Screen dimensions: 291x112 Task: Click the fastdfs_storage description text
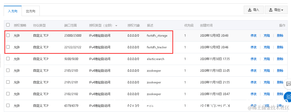pyautogui.click(x=157, y=36)
